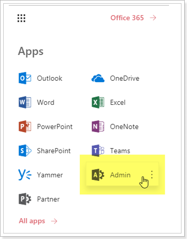Click the Admin label
The height and width of the screenshot is (239, 187).
(x=120, y=175)
